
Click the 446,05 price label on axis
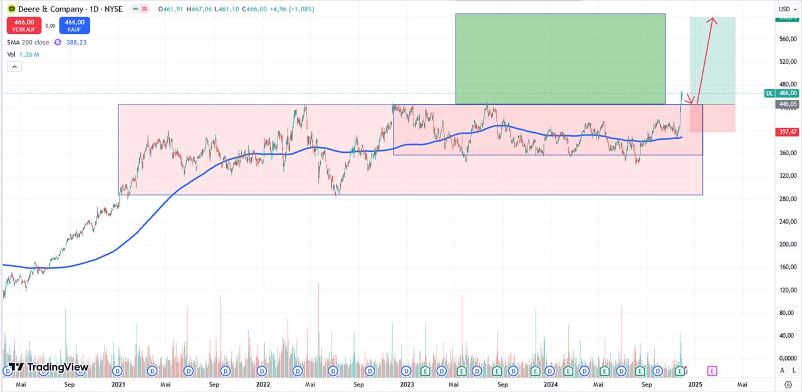point(788,105)
